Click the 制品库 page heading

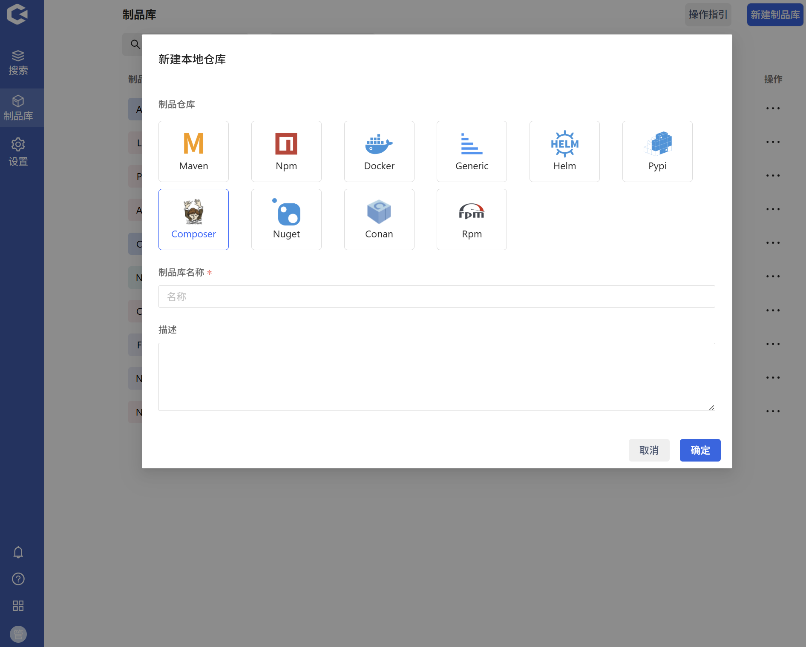139,15
